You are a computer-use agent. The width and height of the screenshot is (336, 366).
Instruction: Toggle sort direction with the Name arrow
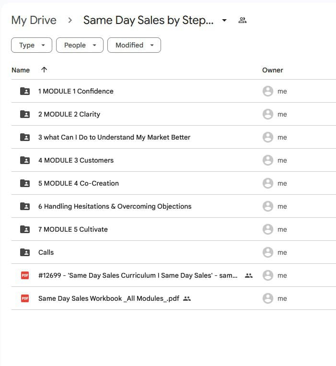pyautogui.click(x=44, y=70)
